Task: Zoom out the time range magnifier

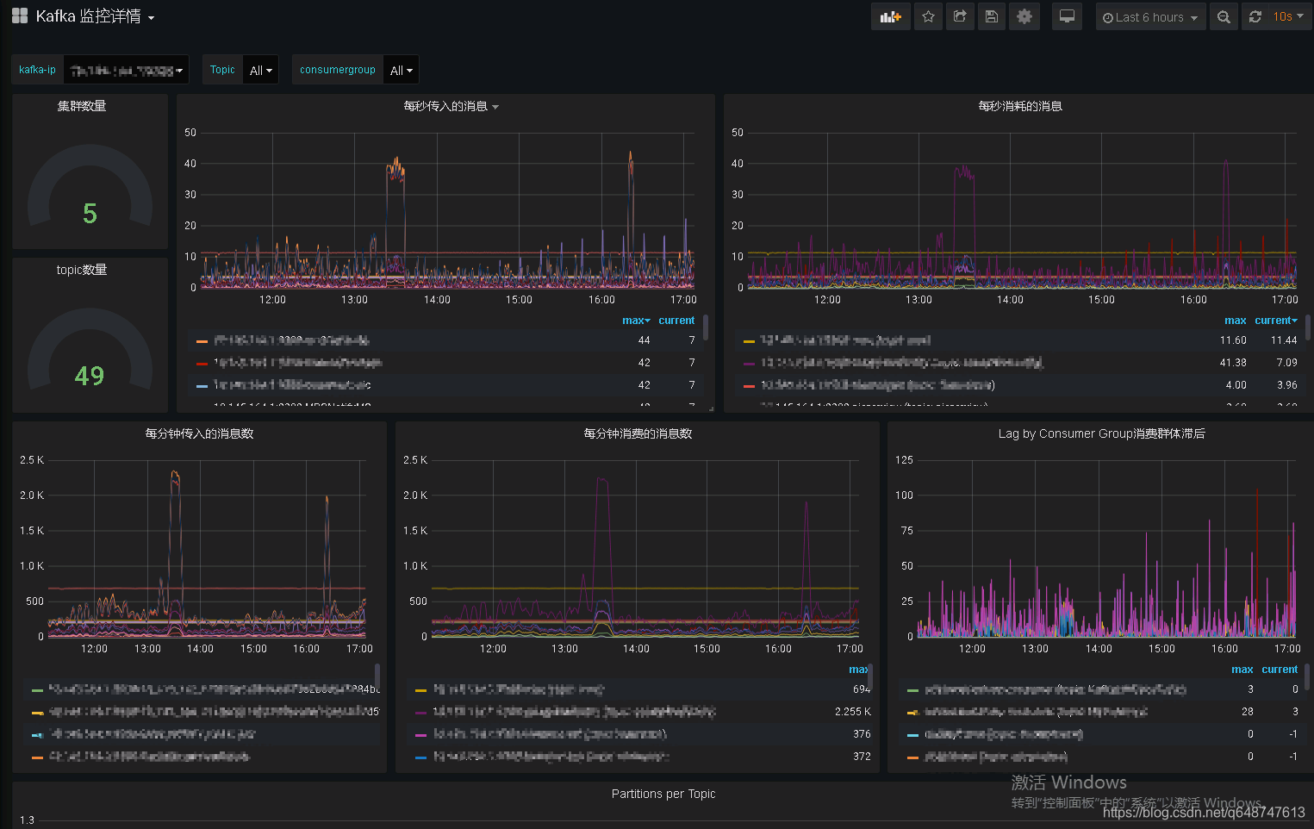Action: [1224, 16]
